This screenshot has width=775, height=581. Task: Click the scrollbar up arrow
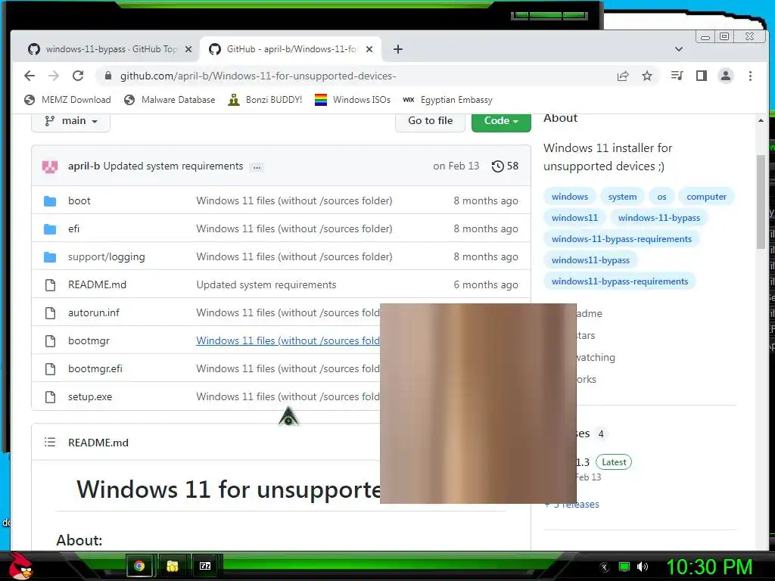(761, 120)
